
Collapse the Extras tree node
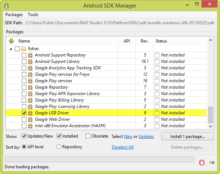11,49
